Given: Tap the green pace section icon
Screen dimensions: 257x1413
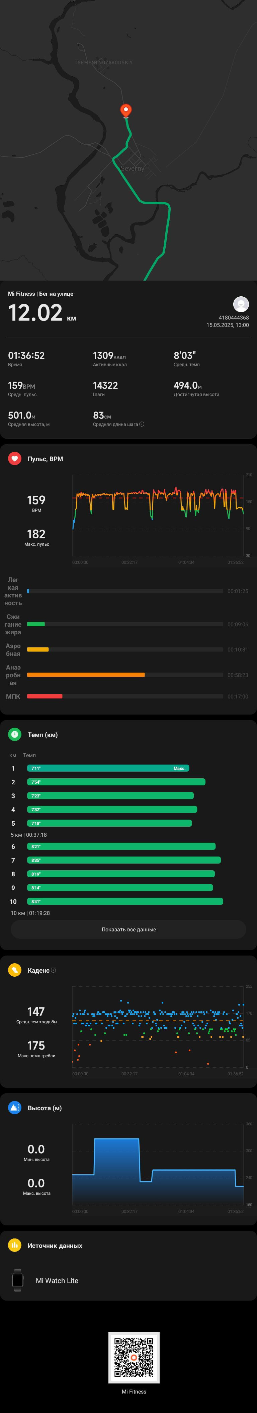Looking at the screenshot, I should coord(15,734).
